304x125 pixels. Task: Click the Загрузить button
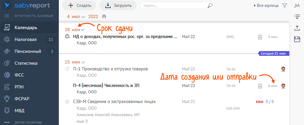point(118,5)
